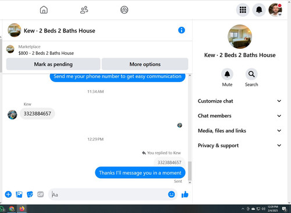The height and width of the screenshot is (213, 291).
Task: Attach a photo with the image icon
Action: pyautogui.click(x=19, y=194)
